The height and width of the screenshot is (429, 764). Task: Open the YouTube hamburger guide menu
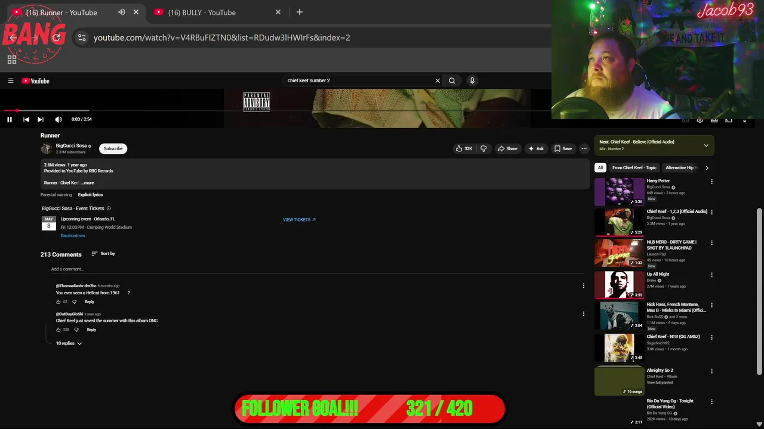pyautogui.click(x=10, y=80)
